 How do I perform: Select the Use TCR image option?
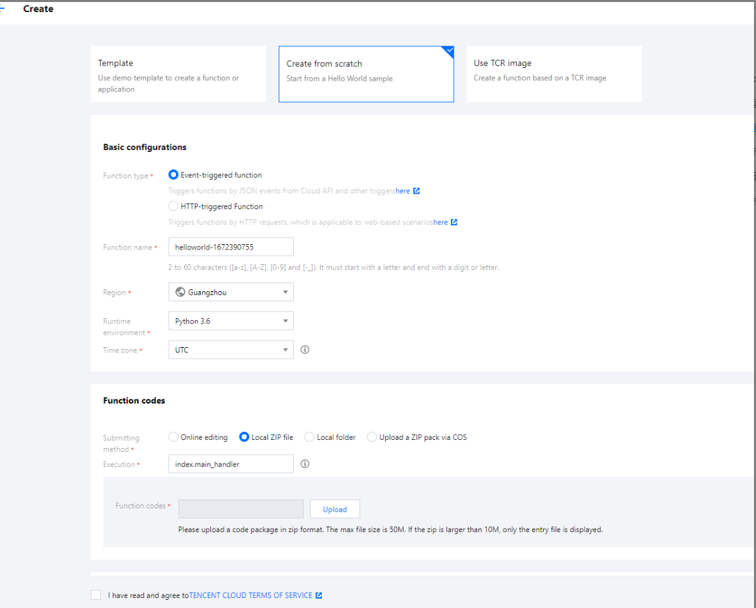tap(554, 74)
